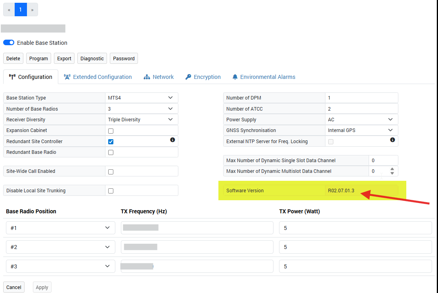
Task: Toggle the Enable Base Station switch
Action: pyautogui.click(x=9, y=42)
